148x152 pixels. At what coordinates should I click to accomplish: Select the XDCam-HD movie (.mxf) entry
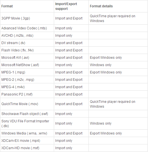pyautogui.click(x=27, y=148)
